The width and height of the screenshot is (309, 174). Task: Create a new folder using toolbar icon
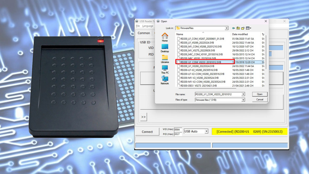click(x=243, y=28)
